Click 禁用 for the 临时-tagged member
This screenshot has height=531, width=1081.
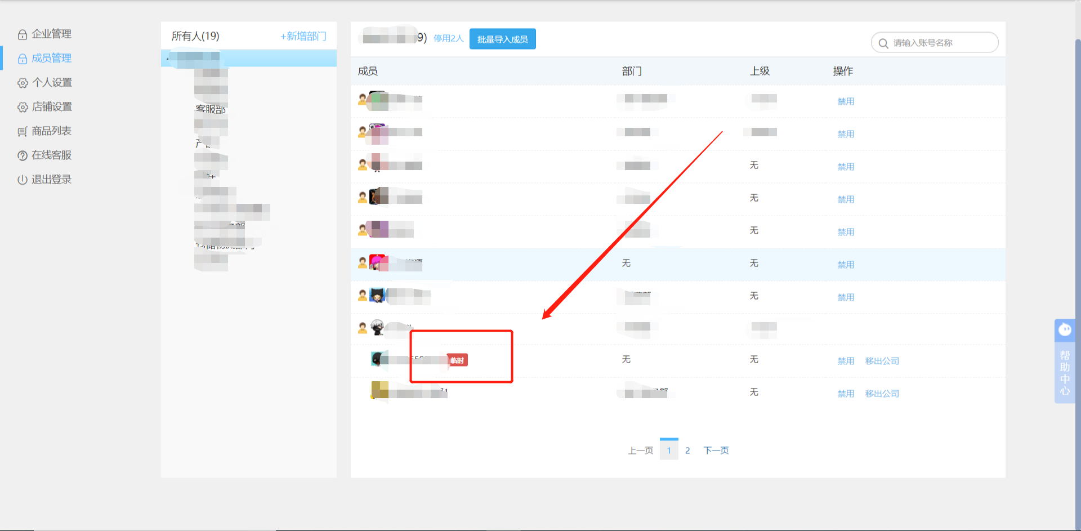pos(845,361)
